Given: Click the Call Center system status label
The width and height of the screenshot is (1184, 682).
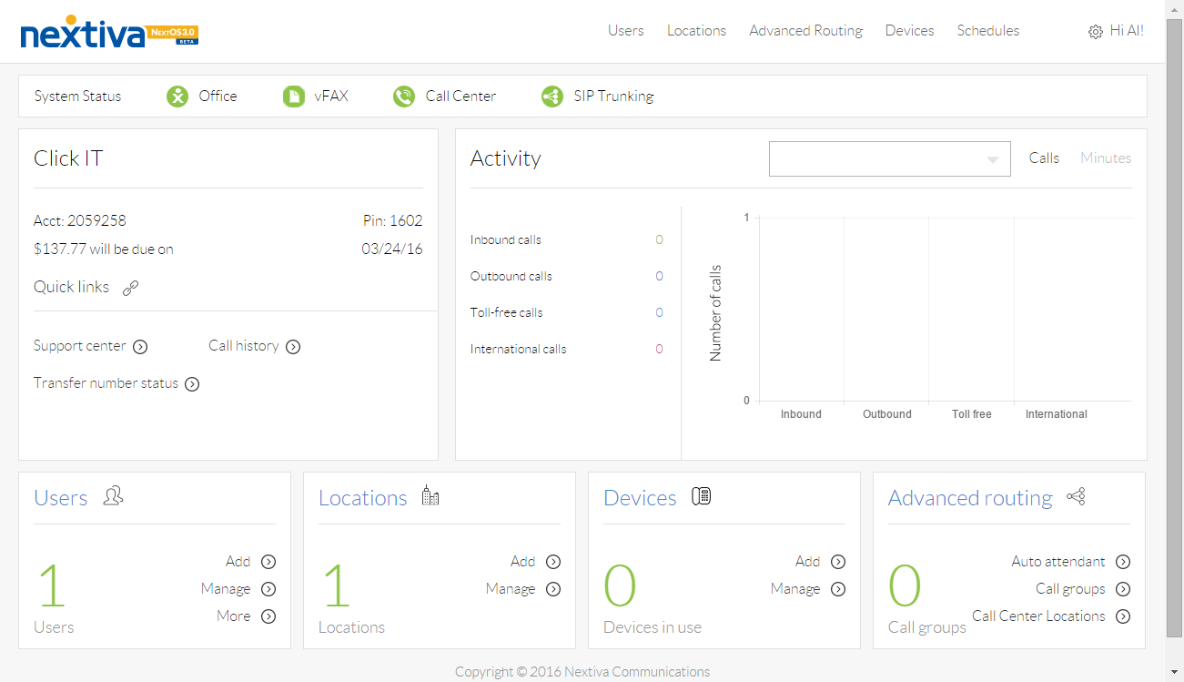Looking at the screenshot, I should pos(460,97).
